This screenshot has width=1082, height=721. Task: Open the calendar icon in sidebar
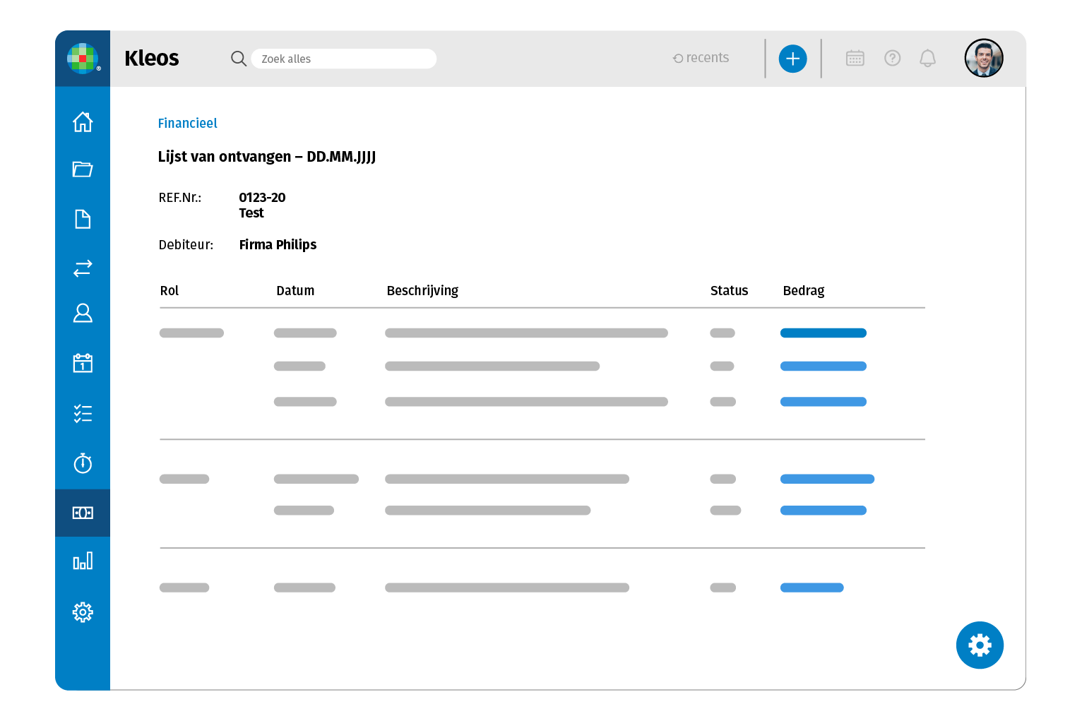tap(83, 363)
